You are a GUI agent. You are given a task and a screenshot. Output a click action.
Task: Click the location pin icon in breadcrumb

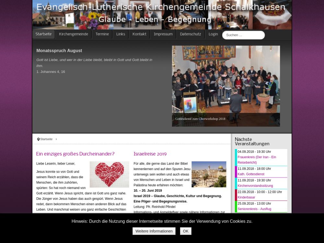coord(38,139)
